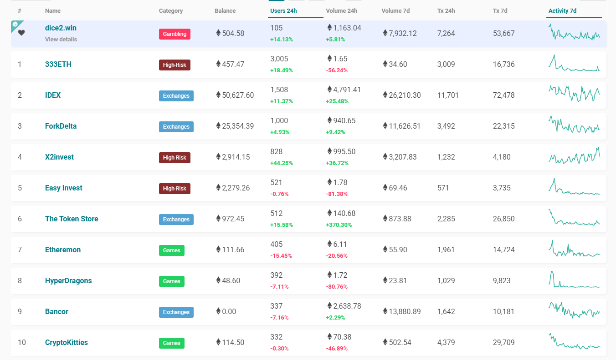
Task: Click the Easy Invest activity sparkline chart
Action: 574,187
